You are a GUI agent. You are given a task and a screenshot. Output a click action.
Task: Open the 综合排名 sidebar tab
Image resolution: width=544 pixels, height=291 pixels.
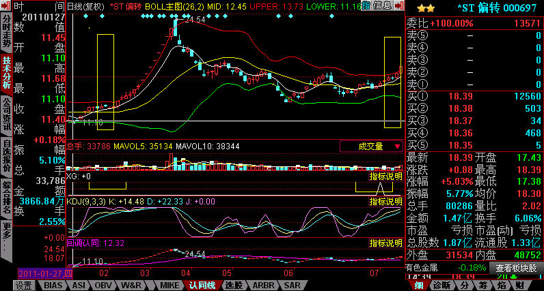tap(6, 198)
